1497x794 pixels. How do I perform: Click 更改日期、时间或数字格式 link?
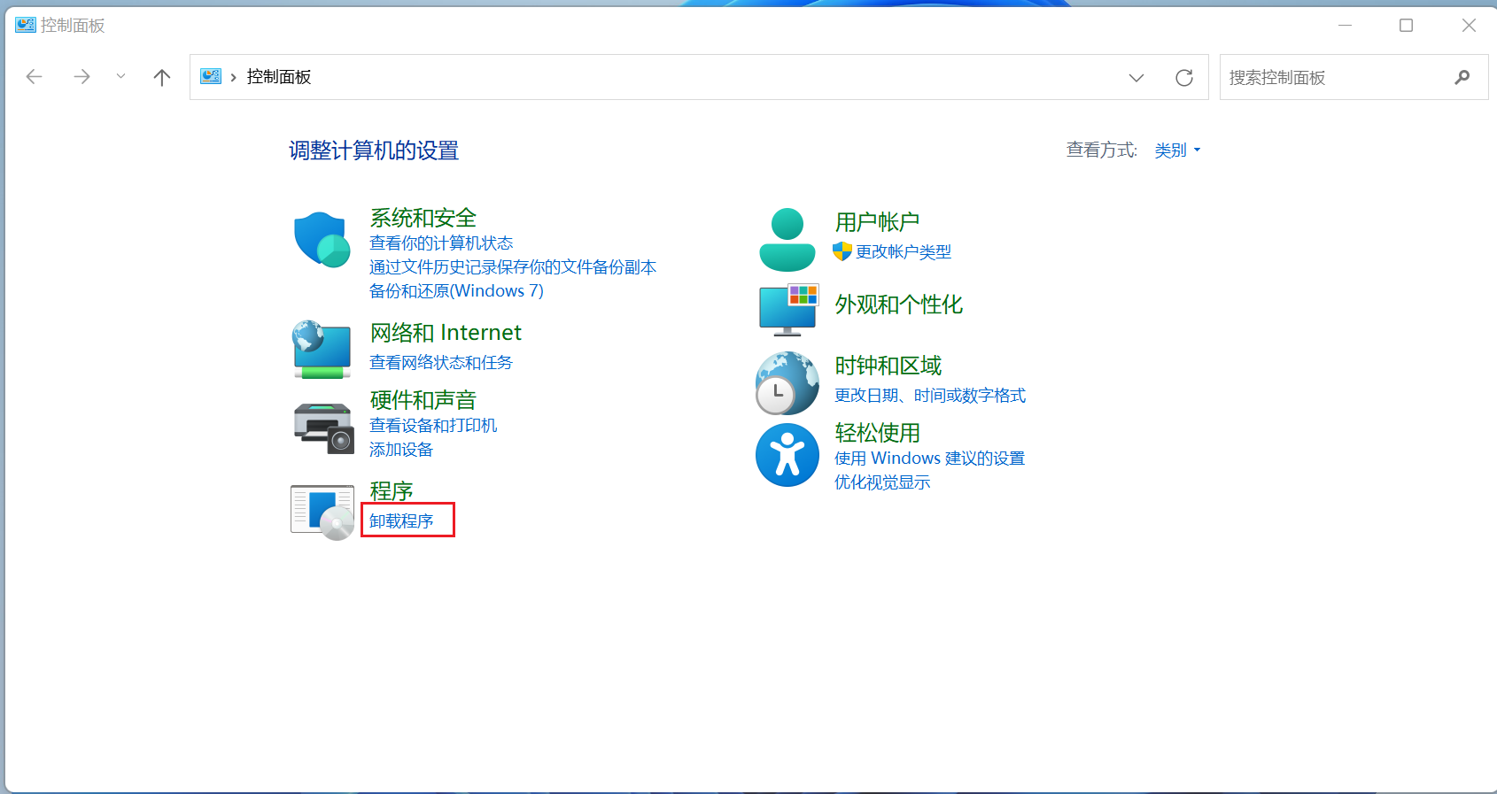coord(930,395)
